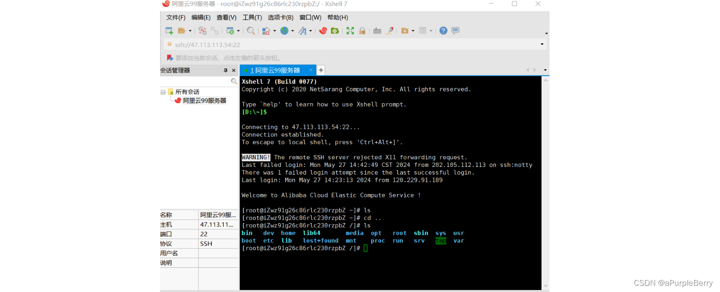Click the globe encoding icon
Viewport: 720px width, 292px height.
click(284, 31)
